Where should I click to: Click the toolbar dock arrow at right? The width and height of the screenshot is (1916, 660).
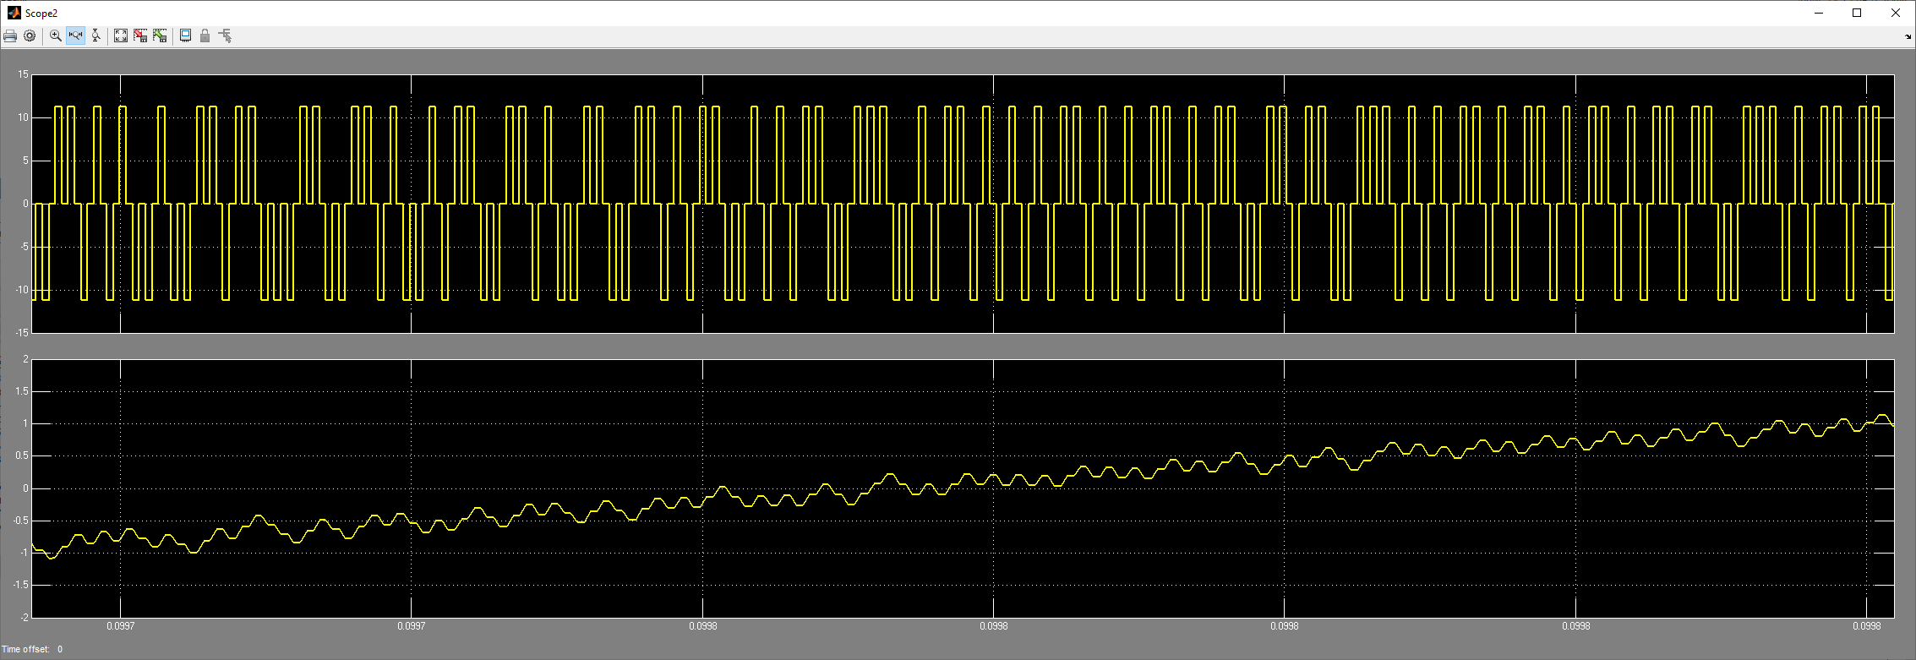1908,37
